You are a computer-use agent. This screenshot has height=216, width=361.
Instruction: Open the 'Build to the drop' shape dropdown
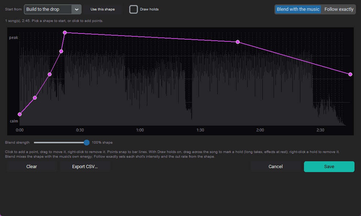pyautogui.click(x=52, y=9)
